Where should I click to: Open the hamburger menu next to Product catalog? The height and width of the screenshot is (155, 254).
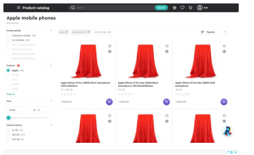click(19, 8)
